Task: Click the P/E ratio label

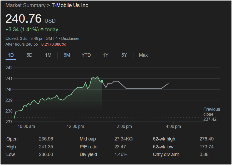Action: coord(88,147)
